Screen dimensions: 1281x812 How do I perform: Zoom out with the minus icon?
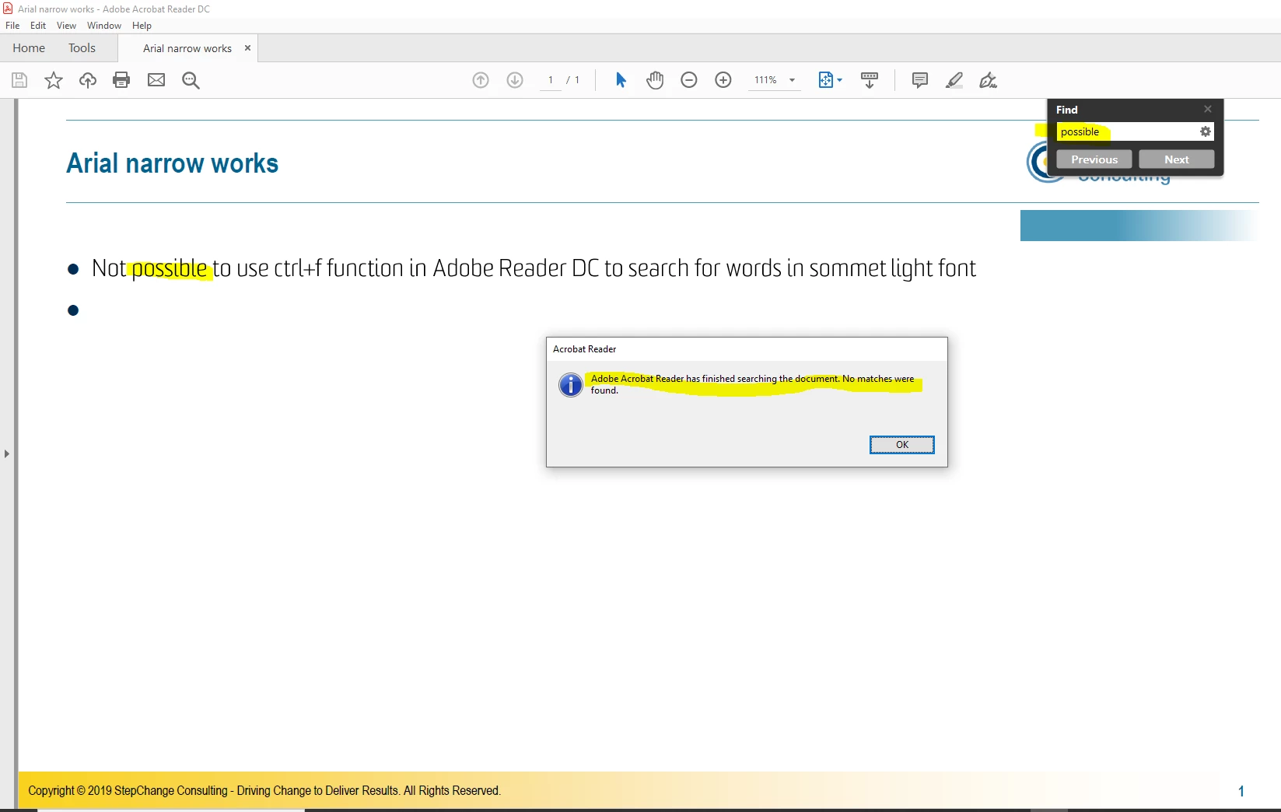point(689,80)
